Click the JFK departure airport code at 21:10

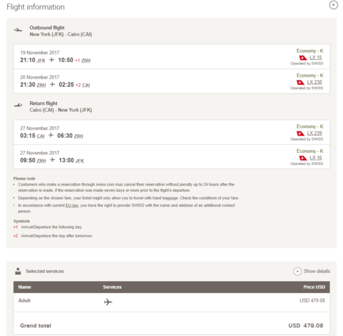click(x=41, y=61)
